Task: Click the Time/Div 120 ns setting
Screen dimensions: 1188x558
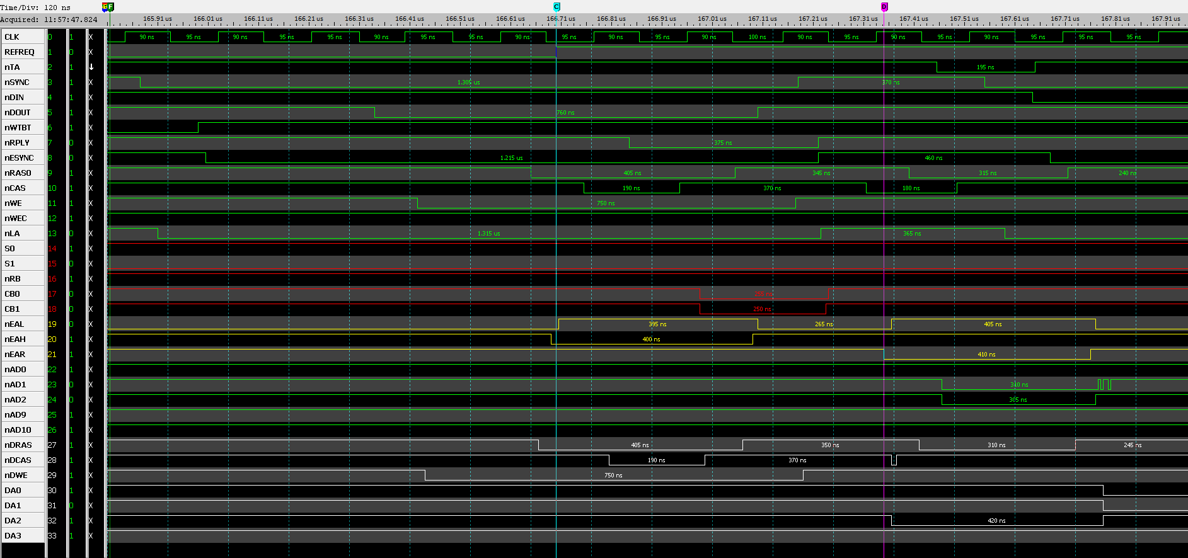Action: coord(35,8)
